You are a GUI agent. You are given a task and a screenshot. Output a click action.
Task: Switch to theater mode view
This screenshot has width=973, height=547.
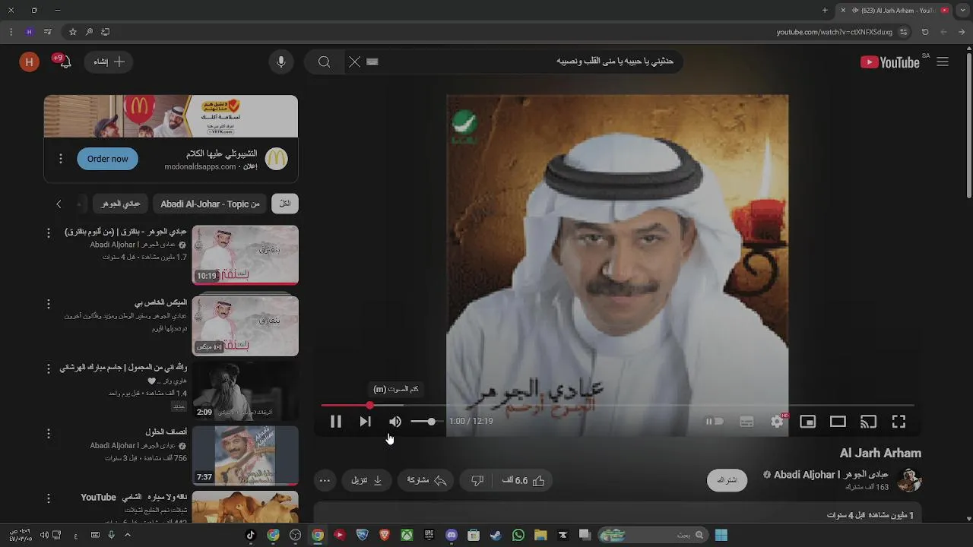(x=838, y=422)
